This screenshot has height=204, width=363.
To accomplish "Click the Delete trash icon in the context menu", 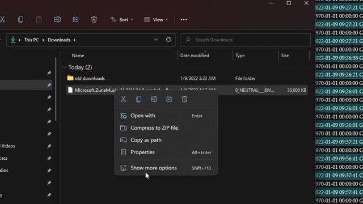I will [x=184, y=99].
